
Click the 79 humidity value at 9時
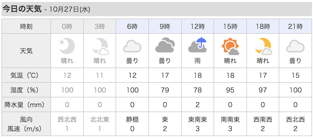point(165,90)
